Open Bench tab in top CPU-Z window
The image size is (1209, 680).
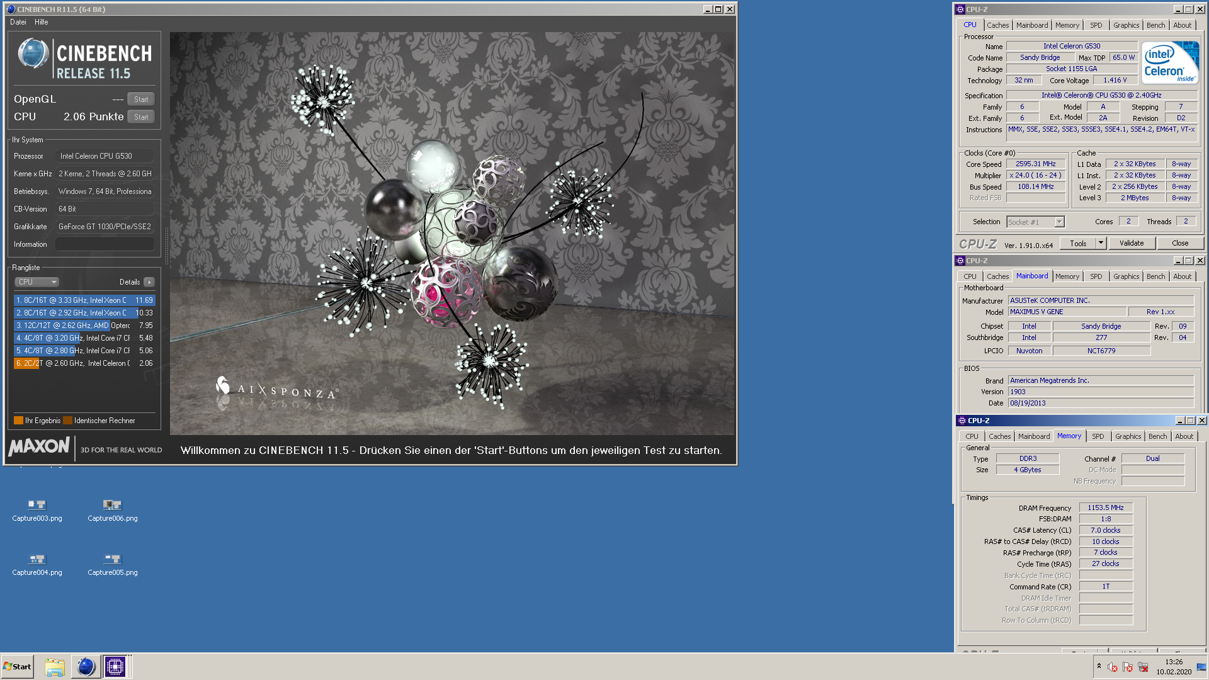coord(1155,25)
